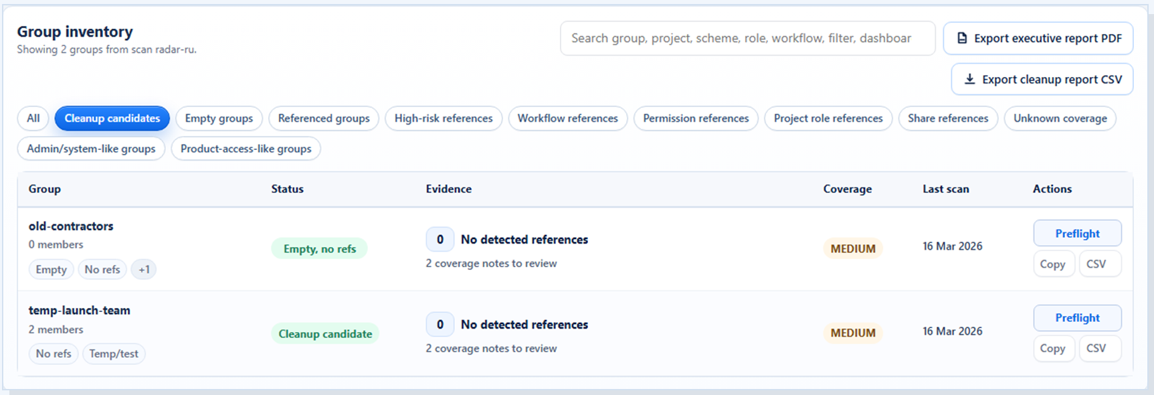The width and height of the screenshot is (1154, 395).
Task: Click old-contractors last scan date 16 Mar 2026
Action: pyautogui.click(x=952, y=246)
